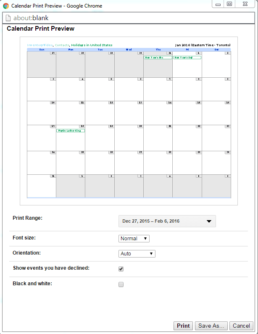Click the Holidays in United States calendar label
The height and width of the screenshot is (334, 258).
[x=92, y=45]
